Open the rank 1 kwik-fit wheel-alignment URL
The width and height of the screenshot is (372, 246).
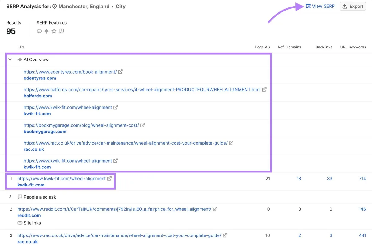coord(62,178)
